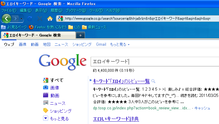Open ショッピング in Google top navigation bar
This screenshot has width=219, height=124.
(x=82, y=44)
